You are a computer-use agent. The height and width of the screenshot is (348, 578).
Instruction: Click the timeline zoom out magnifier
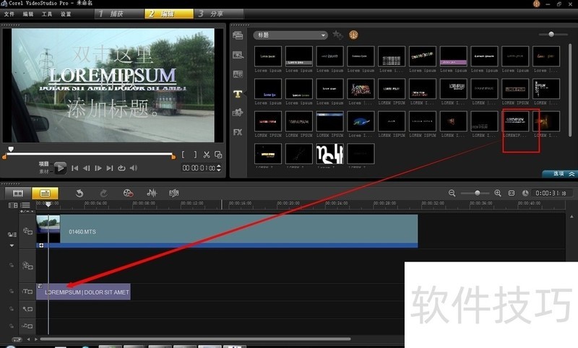coord(452,193)
